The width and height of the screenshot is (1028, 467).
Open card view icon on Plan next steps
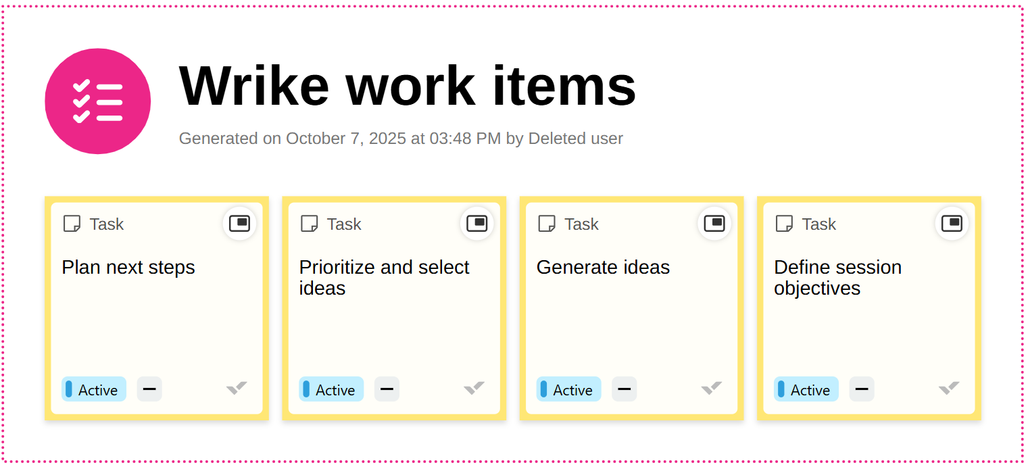(x=239, y=223)
